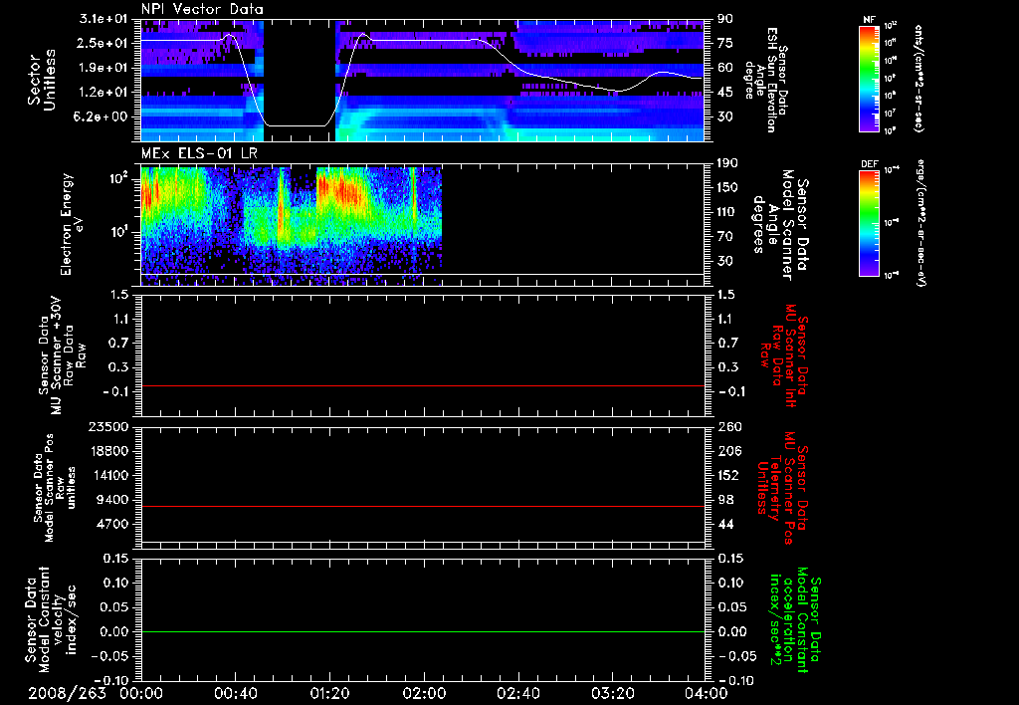This screenshot has height=705, width=1019.
Task: Click the DEF color bar units label
Action: point(920,223)
